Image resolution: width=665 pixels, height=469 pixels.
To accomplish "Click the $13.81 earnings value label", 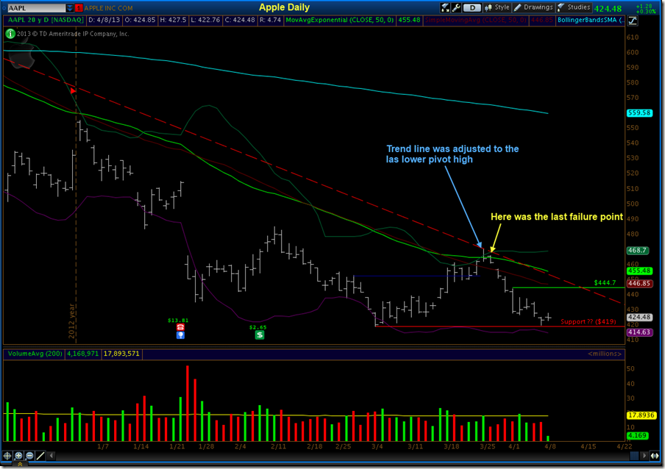I will 178,321.
